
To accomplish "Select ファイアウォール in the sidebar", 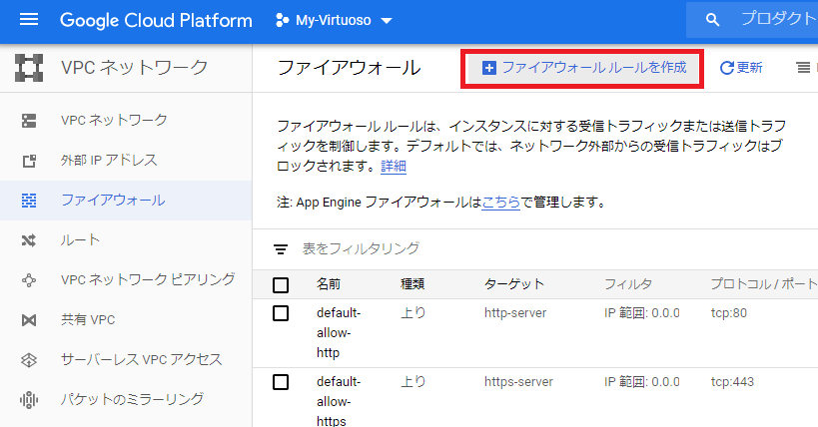I will click(113, 201).
